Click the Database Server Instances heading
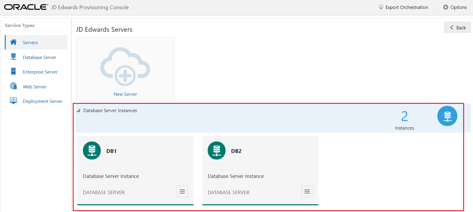Viewport: 473px width, 212px height. (110, 111)
